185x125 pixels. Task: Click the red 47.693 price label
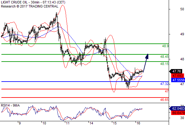tap(177, 76)
